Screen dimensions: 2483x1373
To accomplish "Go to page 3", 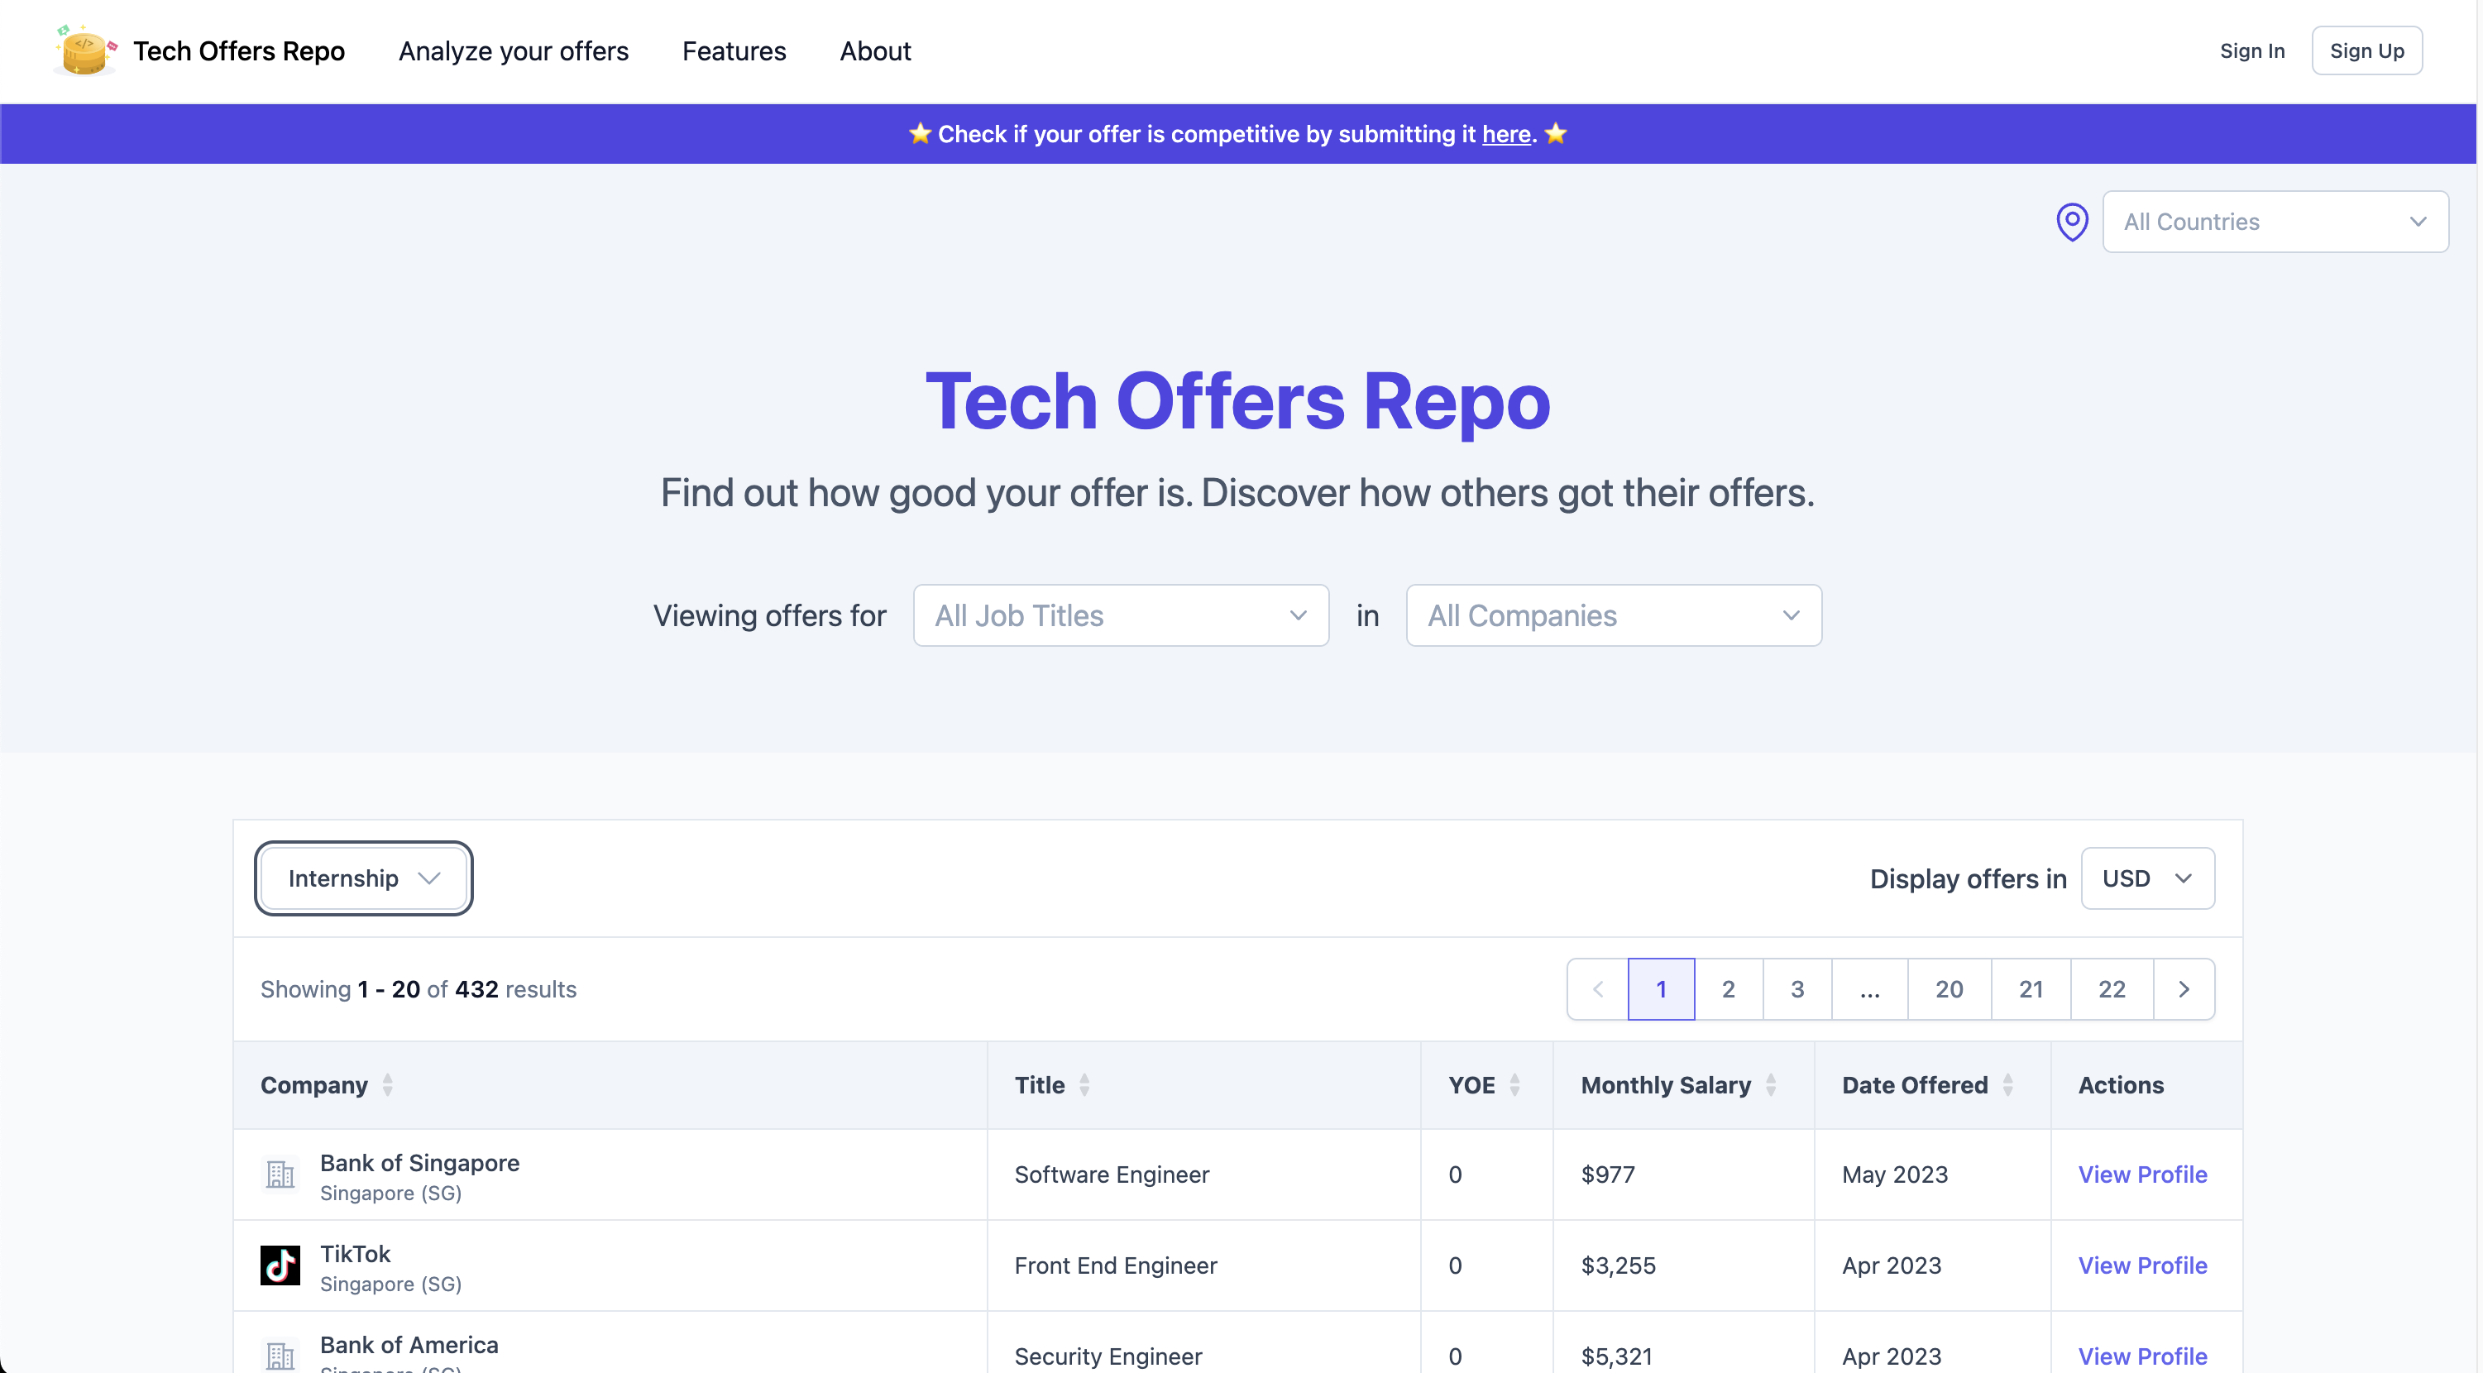I will point(1796,989).
